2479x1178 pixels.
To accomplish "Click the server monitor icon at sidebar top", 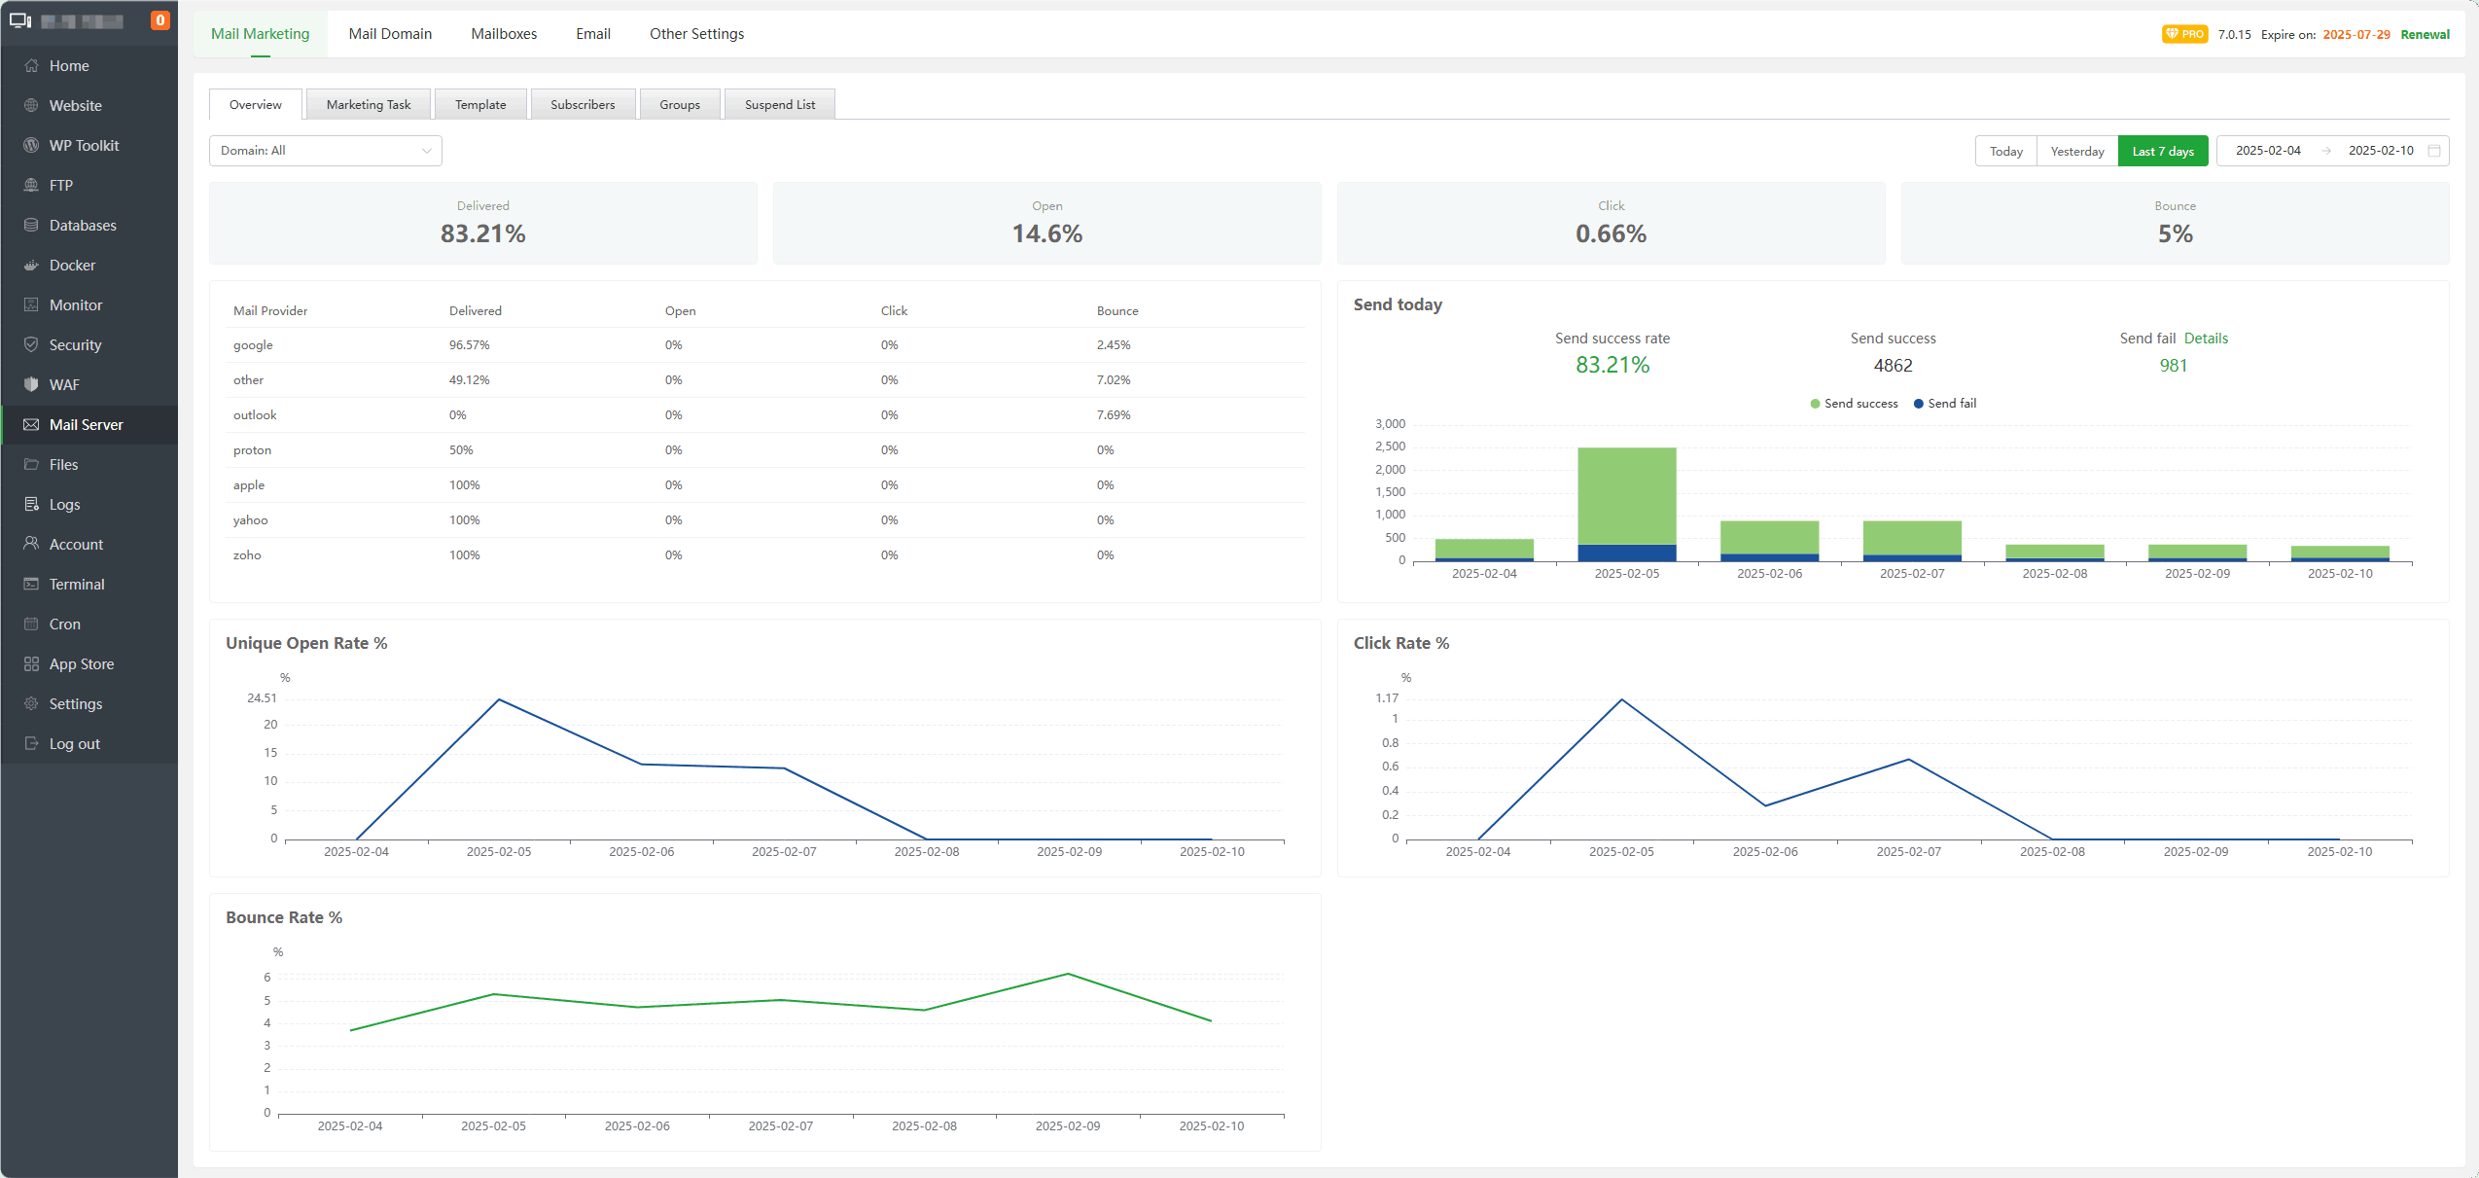I will [x=20, y=20].
